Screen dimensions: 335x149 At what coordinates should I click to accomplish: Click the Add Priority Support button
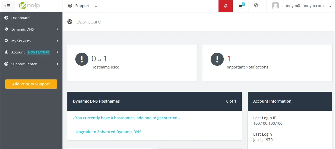(x=31, y=84)
